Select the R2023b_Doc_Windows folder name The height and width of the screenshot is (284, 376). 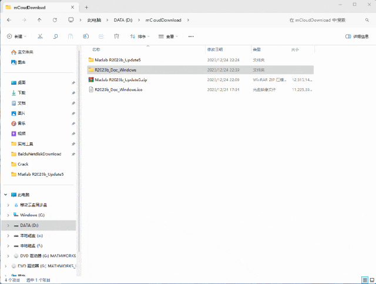(x=116, y=70)
